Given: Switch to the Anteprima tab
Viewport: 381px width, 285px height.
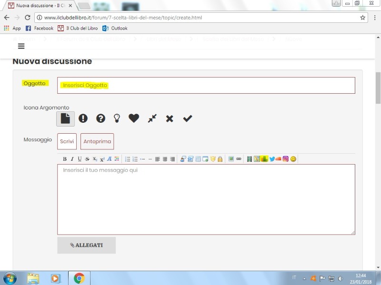Looking at the screenshot, I should coord(97,141).
